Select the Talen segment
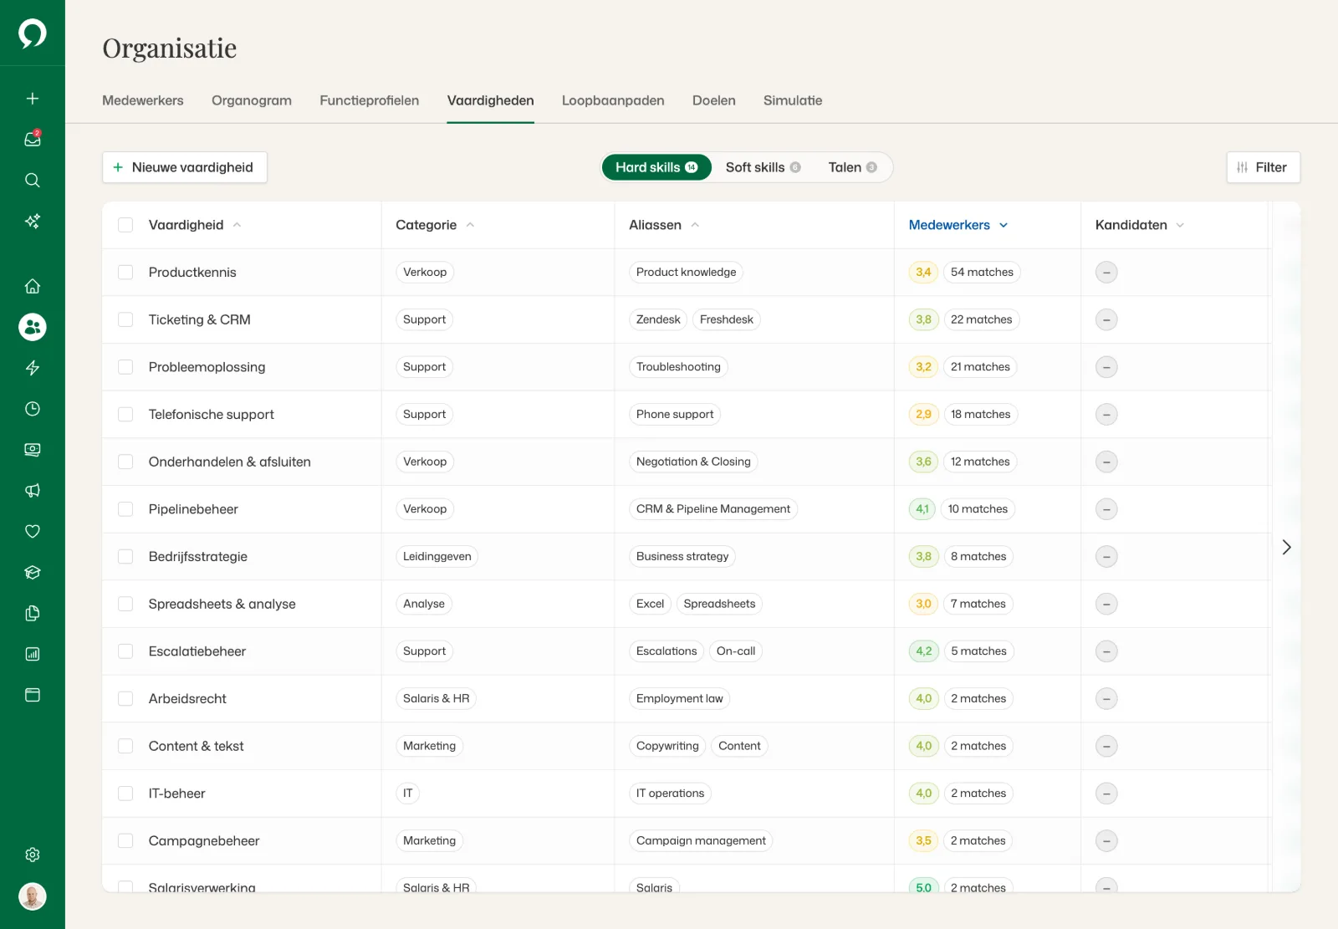The image size is (1338, 929). pos(852,167)
